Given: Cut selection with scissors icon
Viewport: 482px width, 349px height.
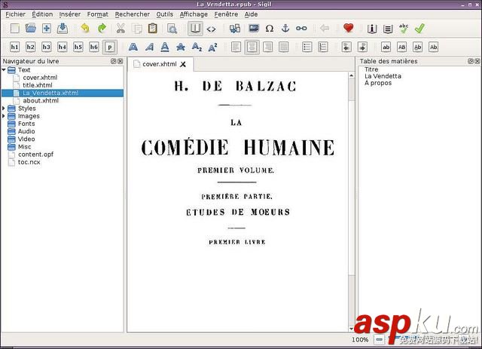Looking at the screenshot, I should tap(120, 29).
